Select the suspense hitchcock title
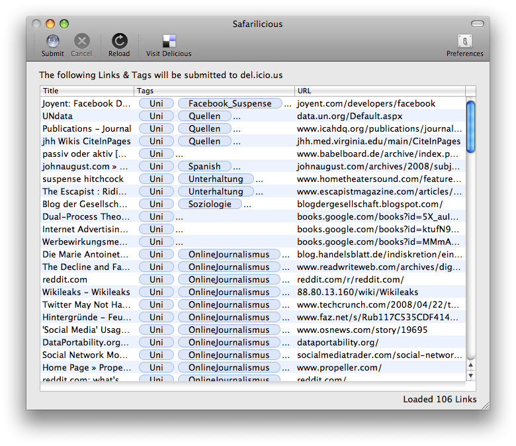This screenshot has width=516, height=446. coord(83,179)
